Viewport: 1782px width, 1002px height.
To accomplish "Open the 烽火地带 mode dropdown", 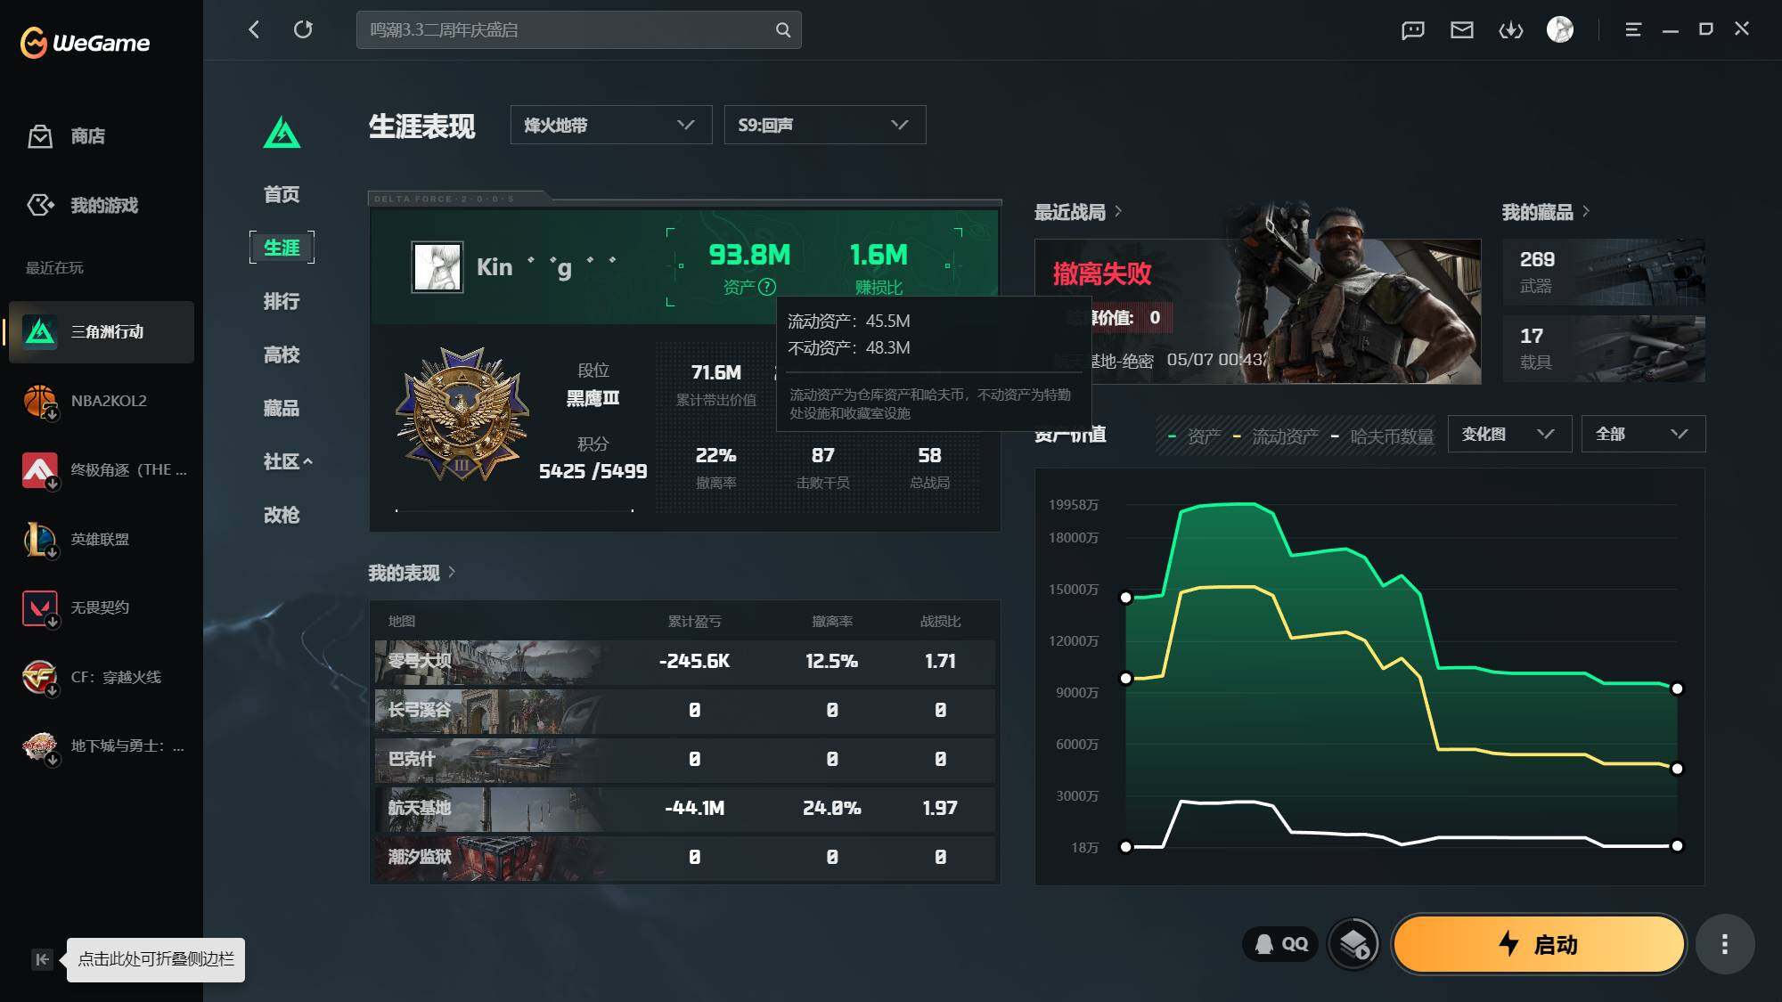I will click(x=611, y=125).
